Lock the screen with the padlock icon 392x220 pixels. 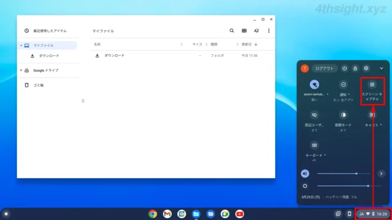355,68
